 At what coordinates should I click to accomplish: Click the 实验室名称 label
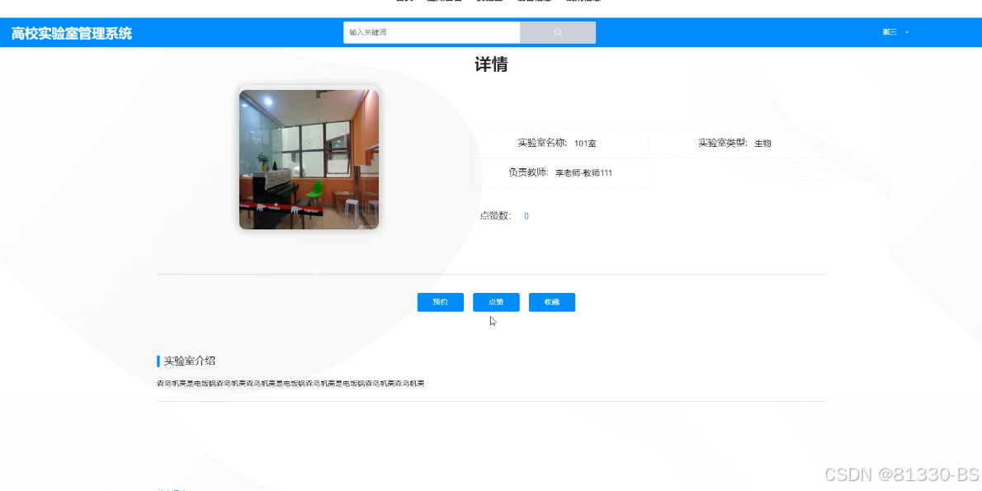click(x=541, y=143)
